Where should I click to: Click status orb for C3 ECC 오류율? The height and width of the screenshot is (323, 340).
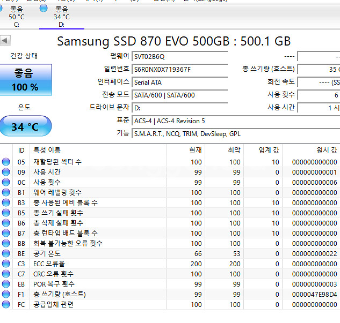6,264
